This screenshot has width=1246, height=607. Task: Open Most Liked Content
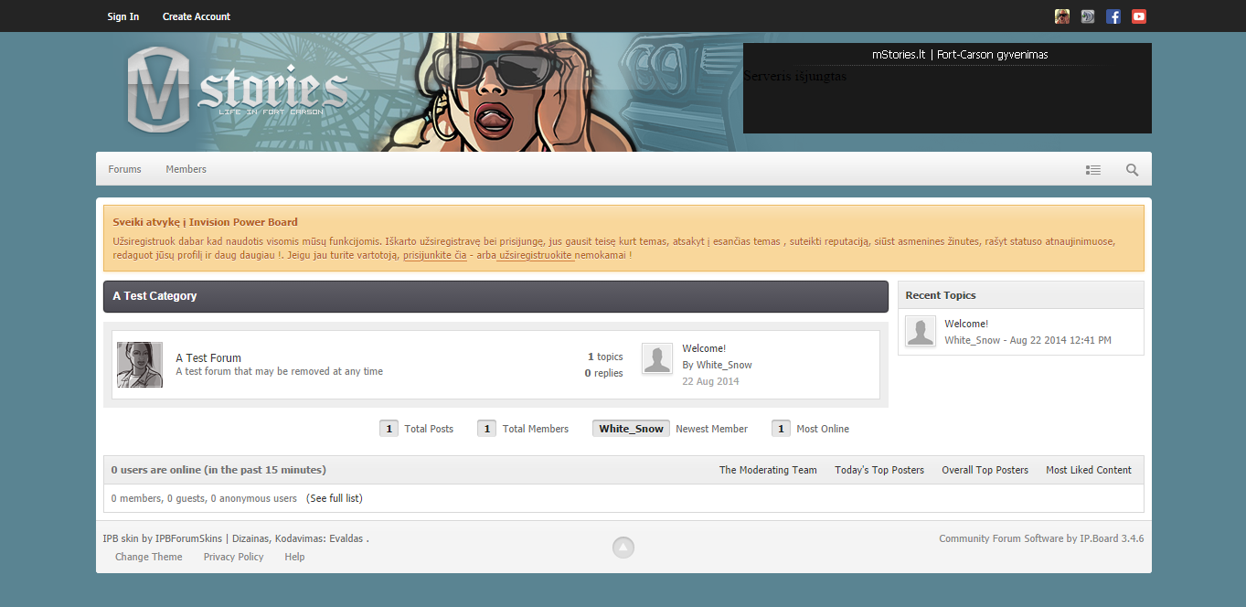pos(1089,470)
